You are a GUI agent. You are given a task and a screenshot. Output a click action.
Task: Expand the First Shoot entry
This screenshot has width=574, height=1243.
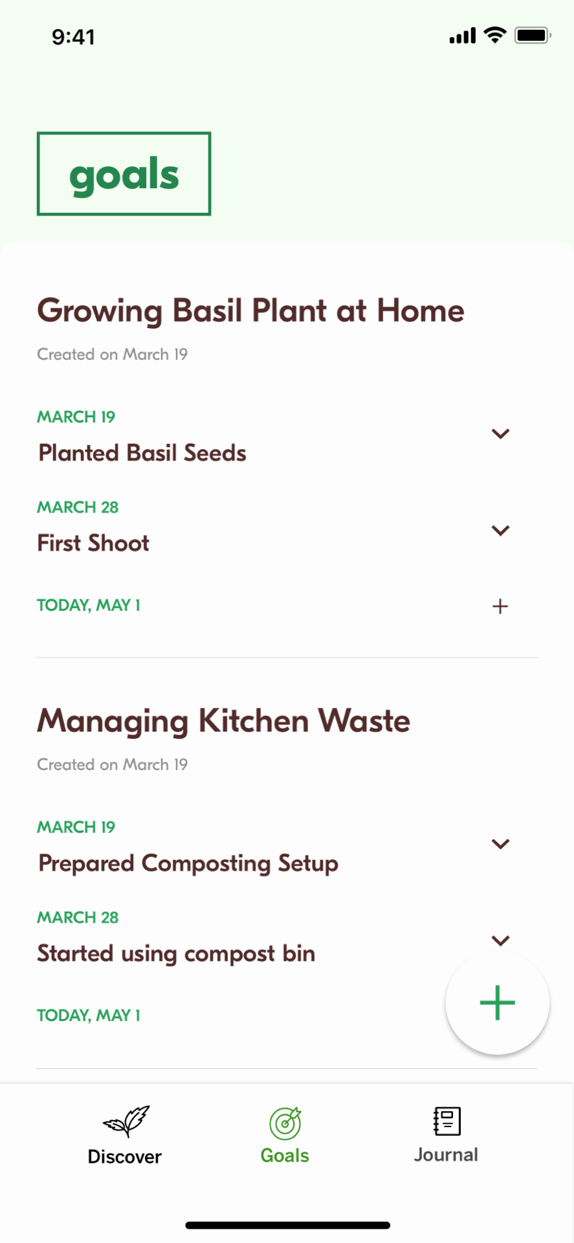tap(501, 531)
